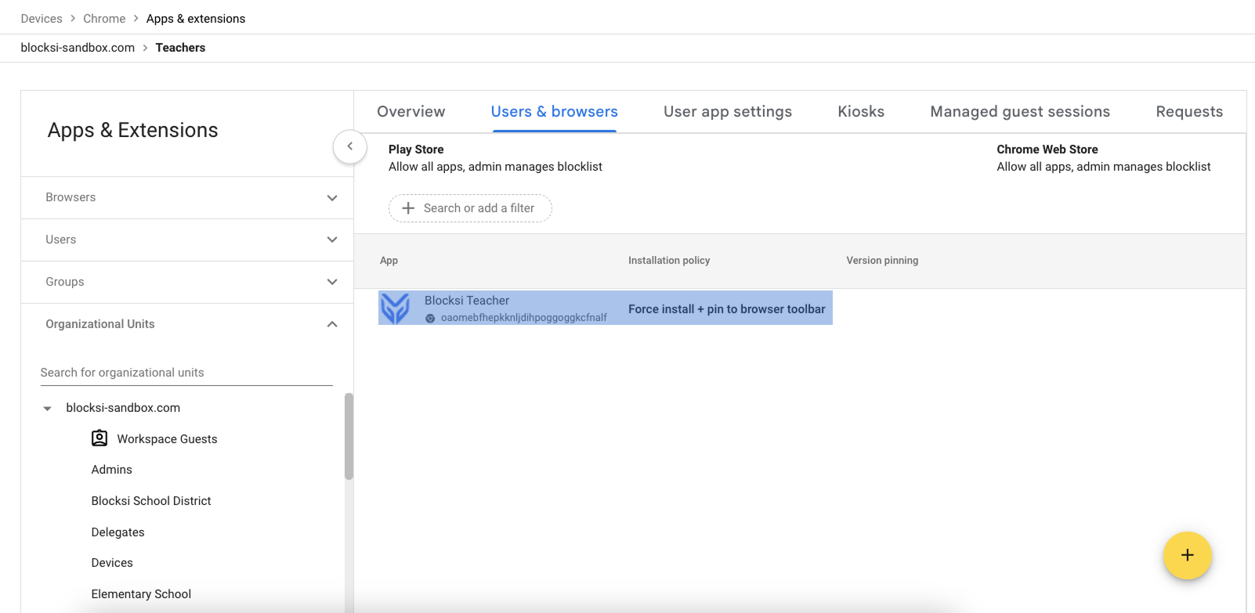This screenshot has height=613, width=1255.
Task: Collapse the Apps & Extensions side panel
Action: [350, 146]
